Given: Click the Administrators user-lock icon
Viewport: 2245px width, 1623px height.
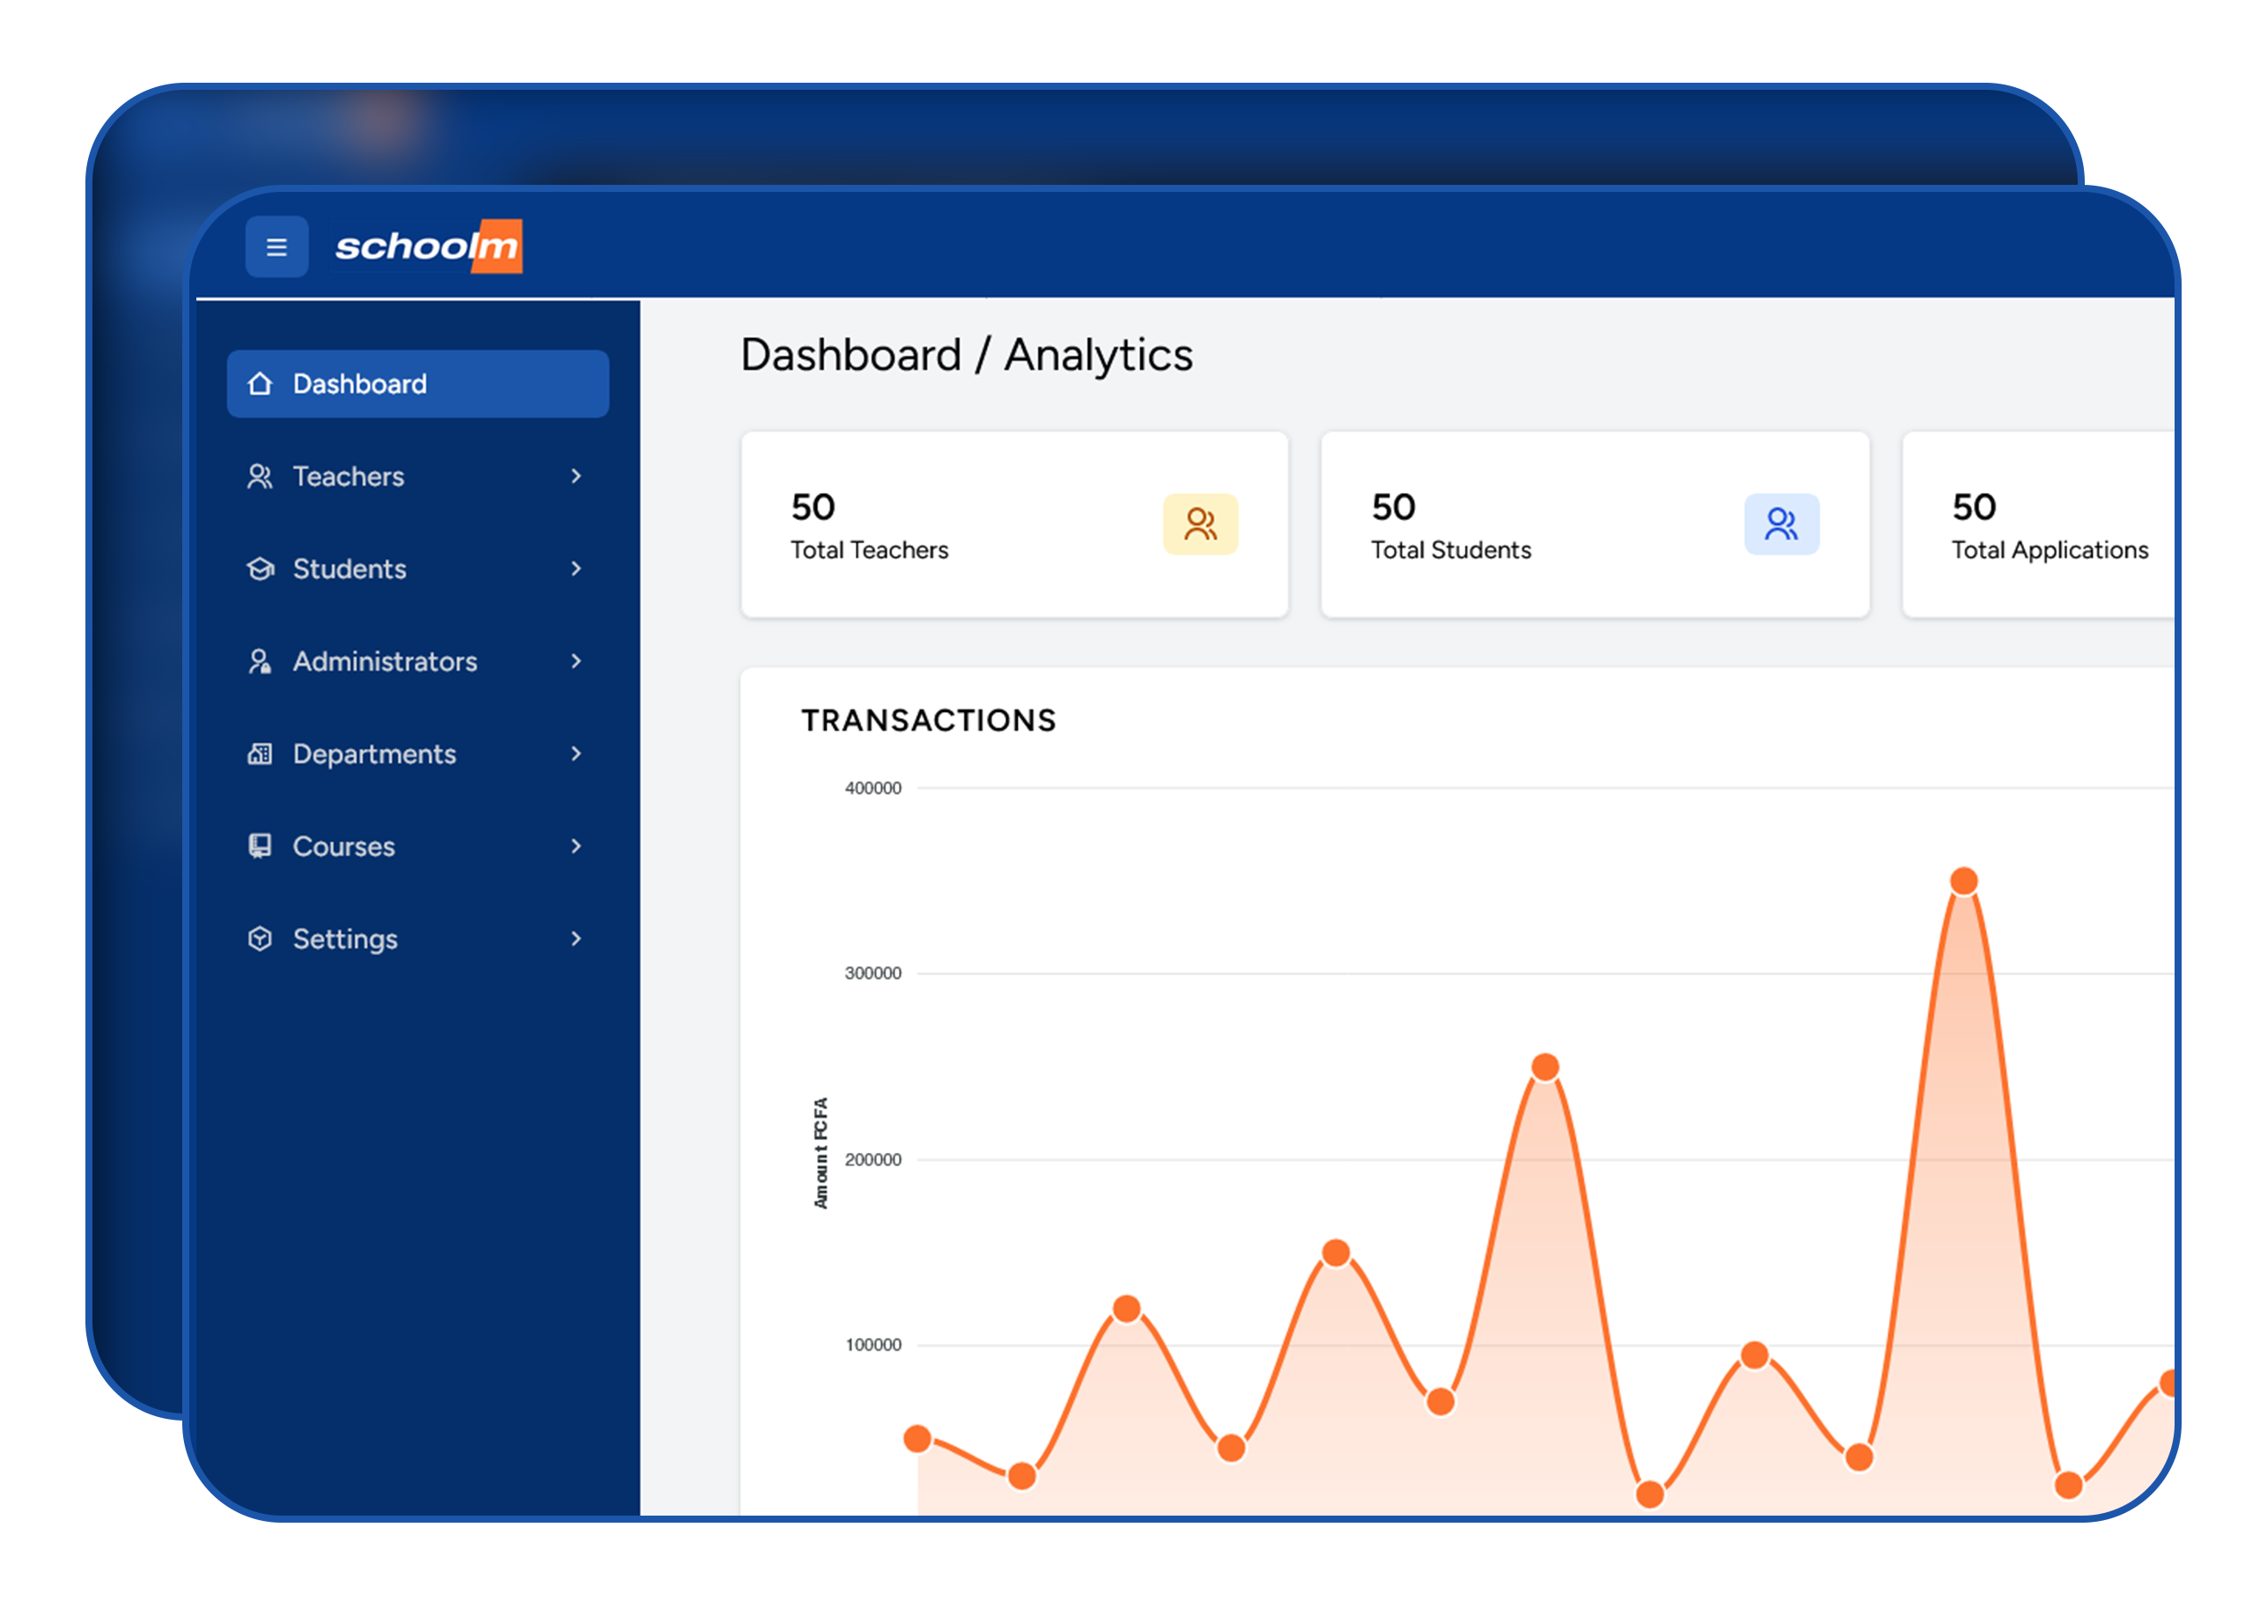Looking at the screenshot, I should (x=260, y=661).
